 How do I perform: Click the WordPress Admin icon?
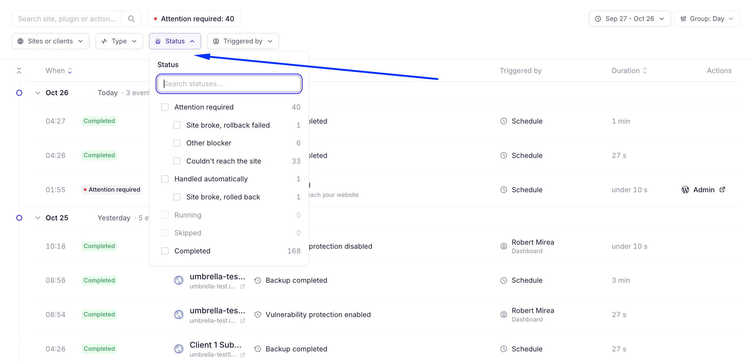685,190
